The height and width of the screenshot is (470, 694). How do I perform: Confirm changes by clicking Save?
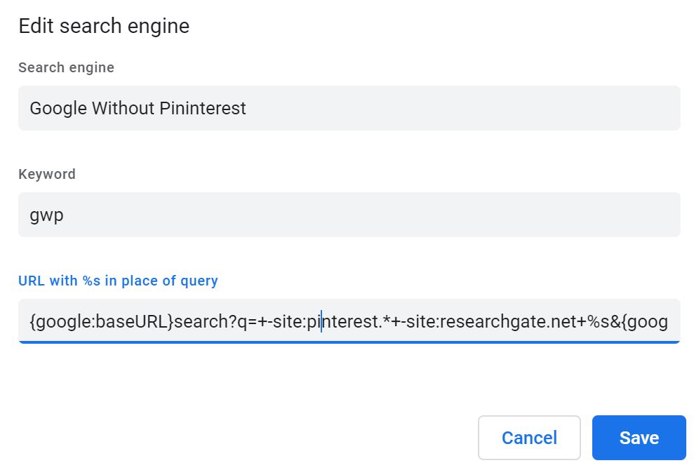(x=638, y=437)
